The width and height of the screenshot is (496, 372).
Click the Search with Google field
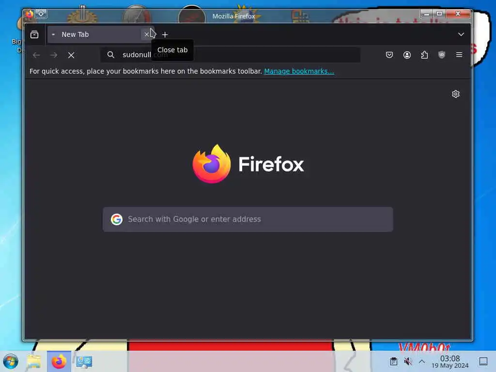click(x=248, y=219)
